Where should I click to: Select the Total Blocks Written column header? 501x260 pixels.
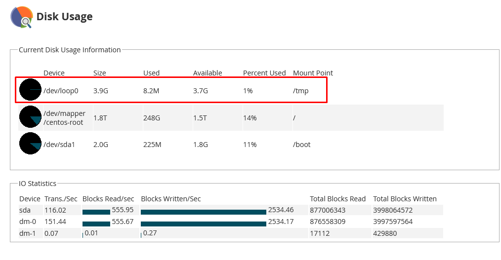point(404,199)
